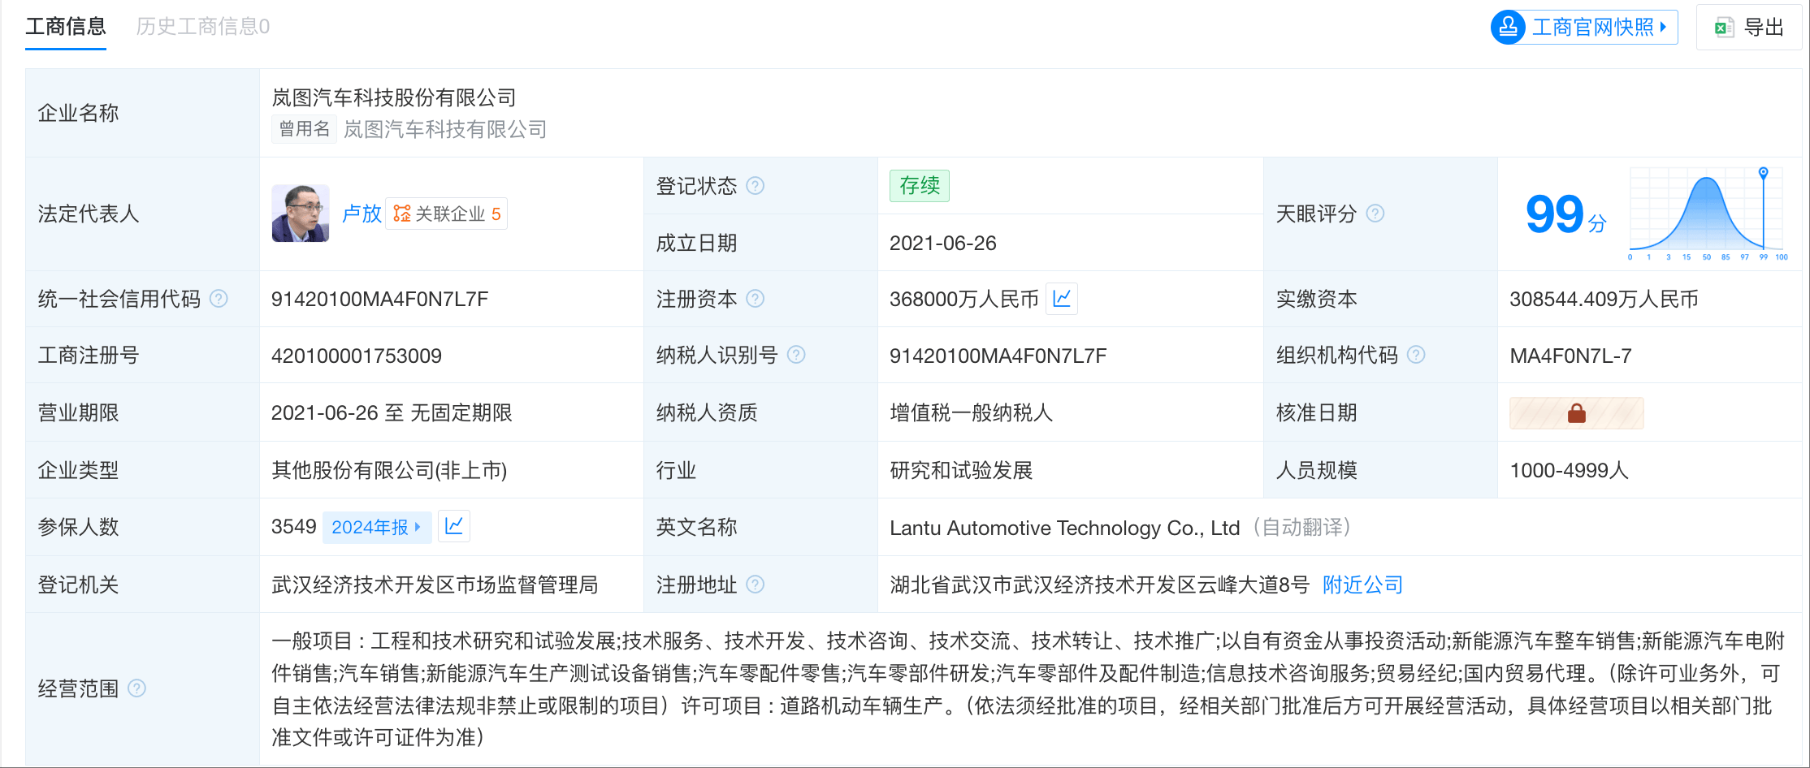Click the legal representative's photo thumbnail
The image size is (1810, 768).
click(301, 214)
